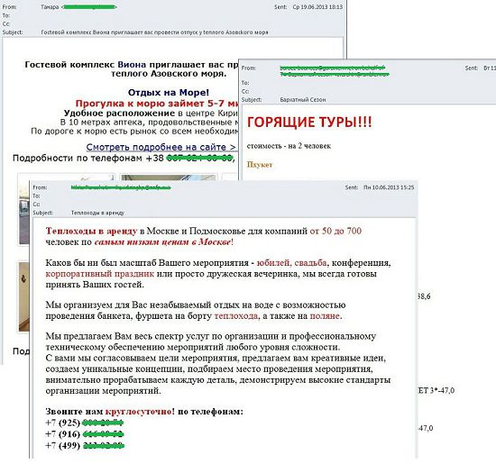The height and width of the screenshot is (464, 496).
Task: Click the 'поляне' link
Action: point(325,315)
